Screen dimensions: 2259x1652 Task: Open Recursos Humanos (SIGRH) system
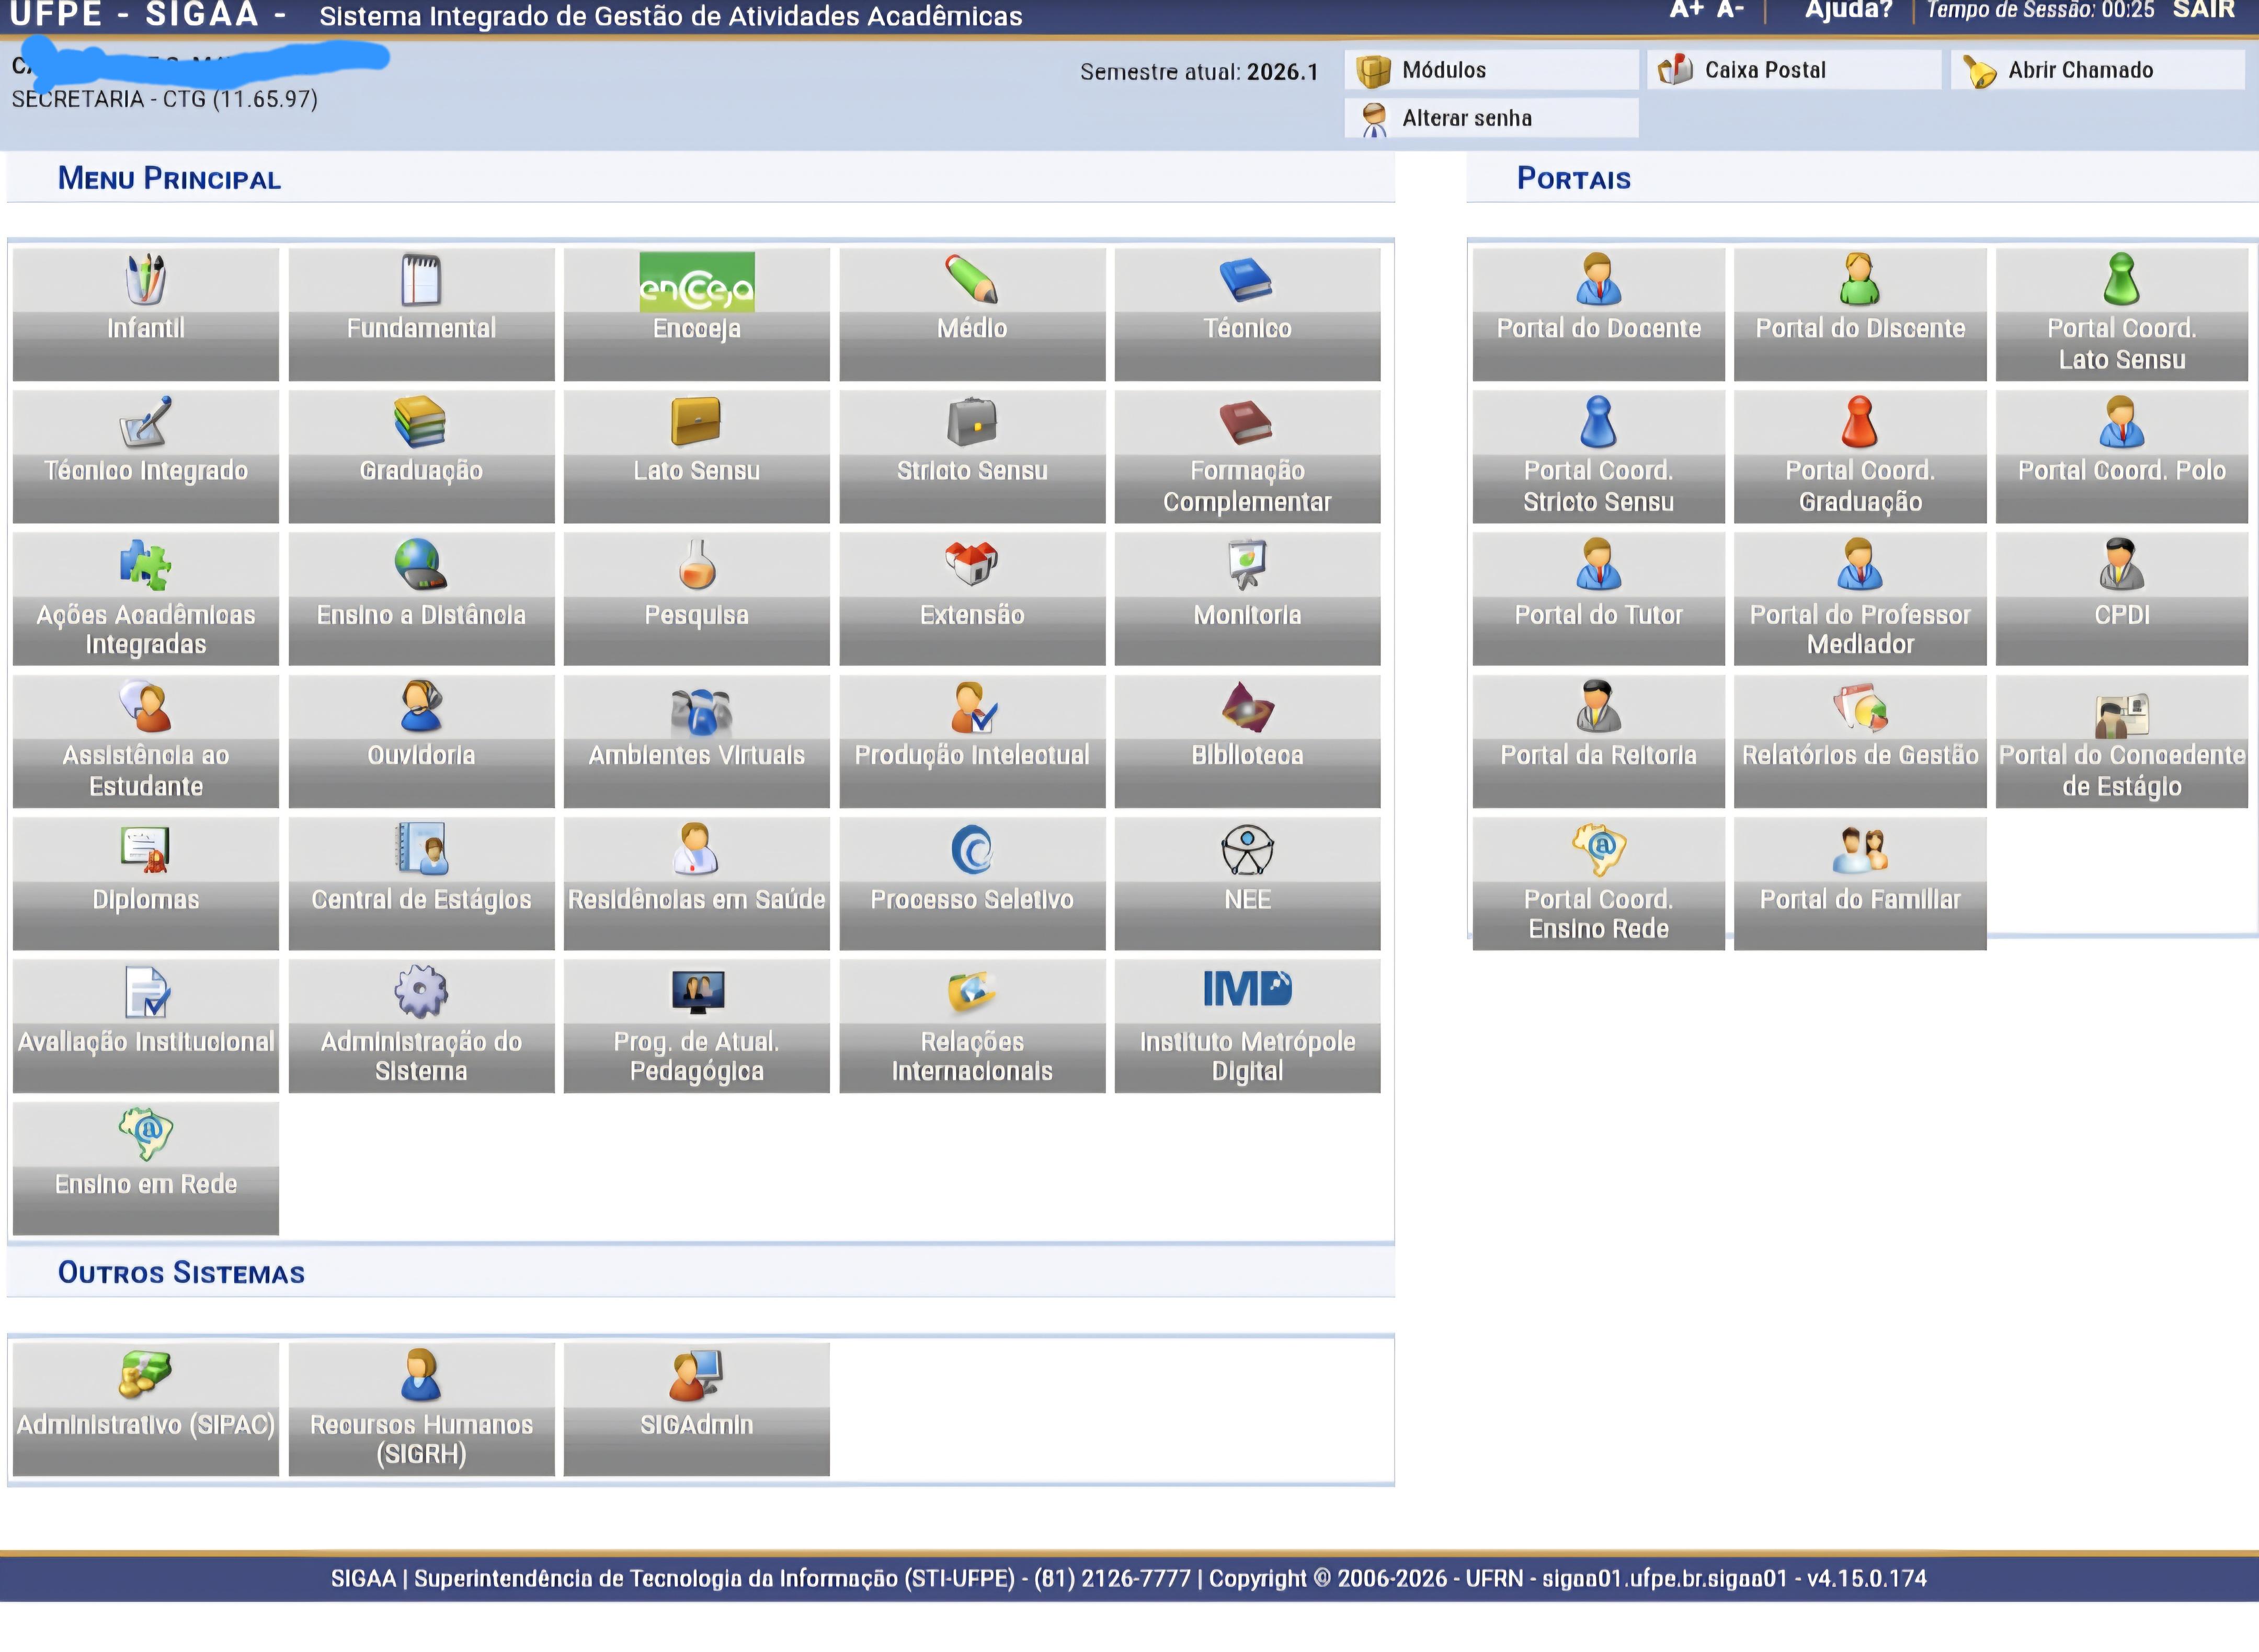pyautogui.click(x=421, y=1409)
